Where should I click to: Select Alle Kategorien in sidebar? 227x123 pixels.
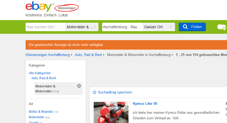40,73
